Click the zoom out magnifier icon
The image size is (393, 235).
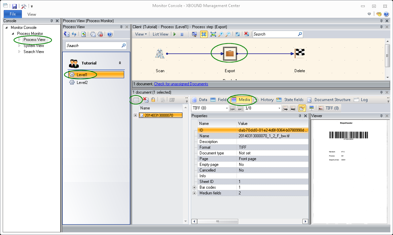click(228, 34)
